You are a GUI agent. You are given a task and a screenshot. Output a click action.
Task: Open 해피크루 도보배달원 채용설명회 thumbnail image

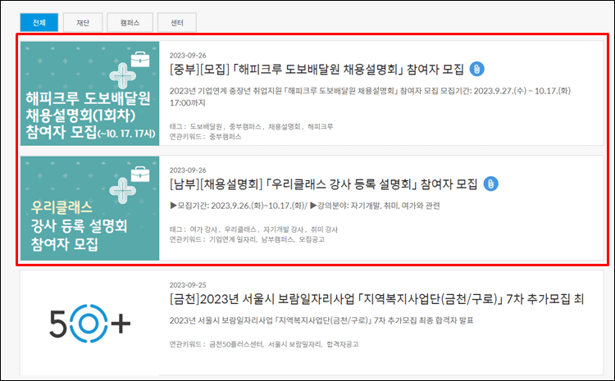(90, 93)
